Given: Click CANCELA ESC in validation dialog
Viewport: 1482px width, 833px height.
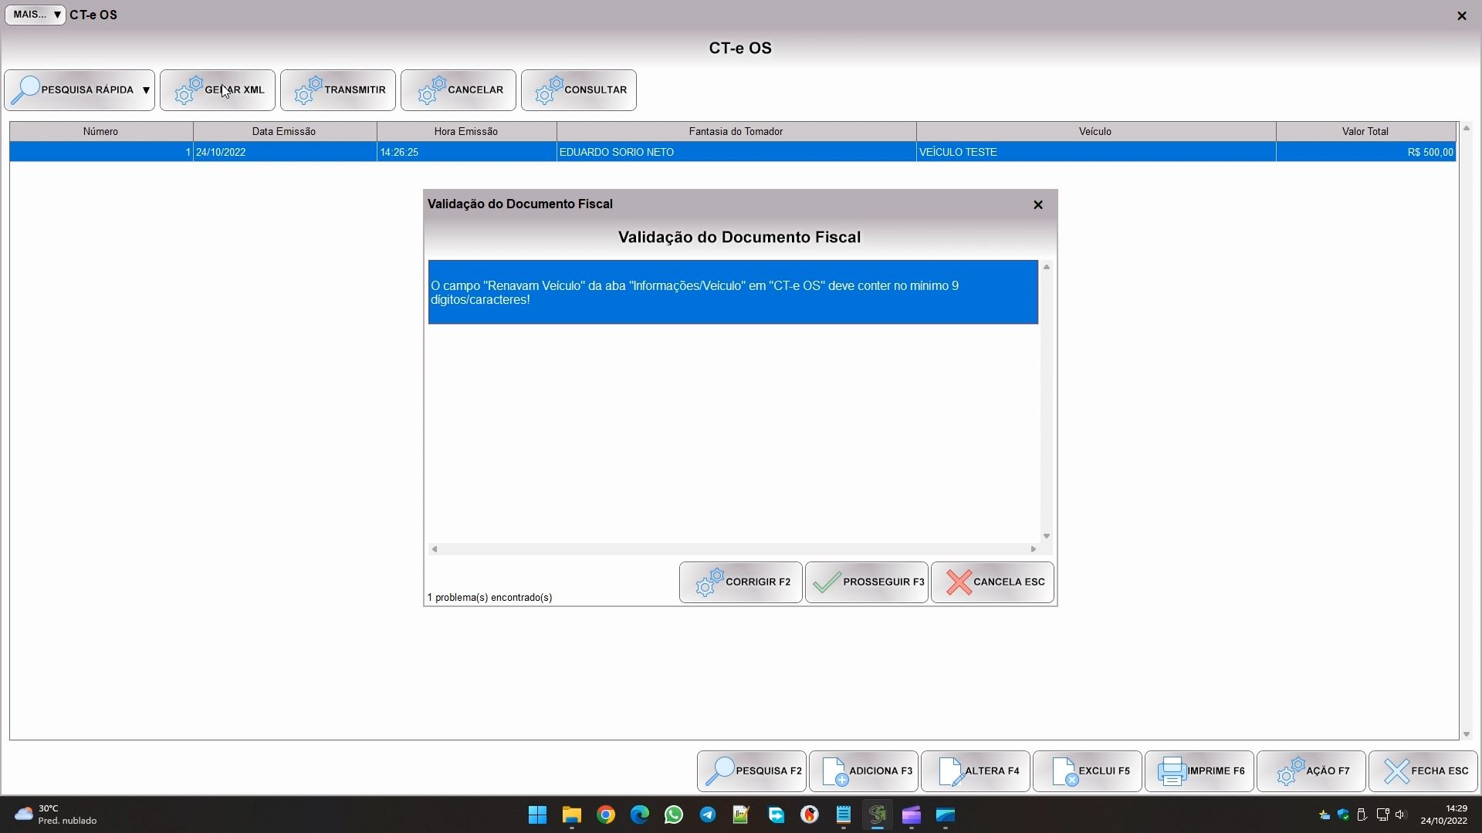Looking at the screenshot, I should coord(993,582).
